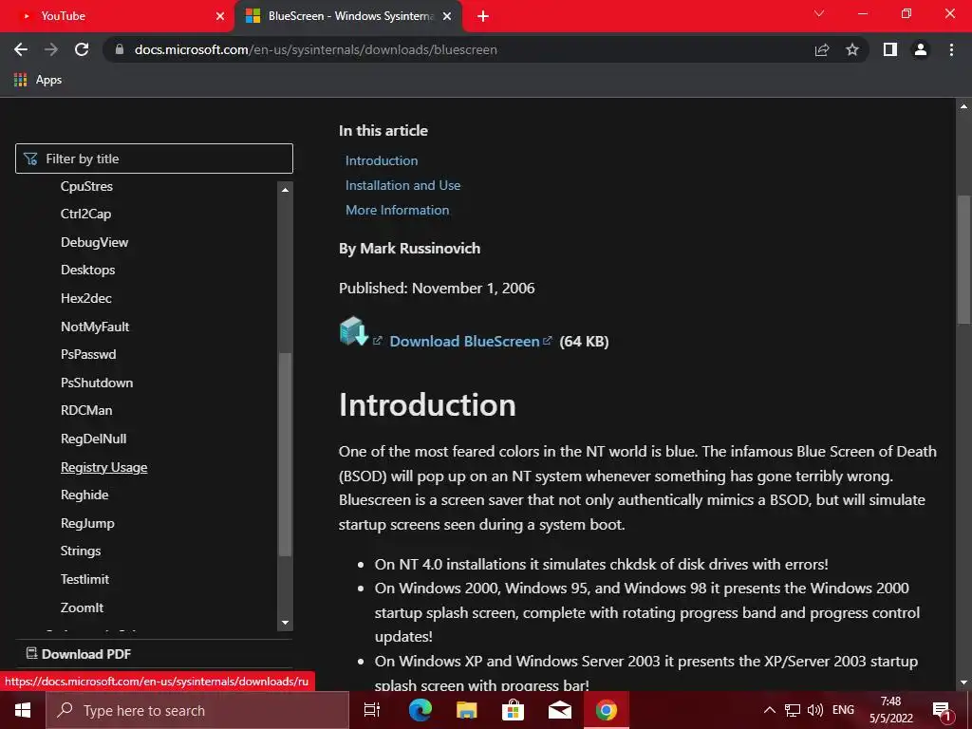Screen dimensions: 972x729
Task: Launch Microsoft Edge from taskbar
Action: click(420, 710)
